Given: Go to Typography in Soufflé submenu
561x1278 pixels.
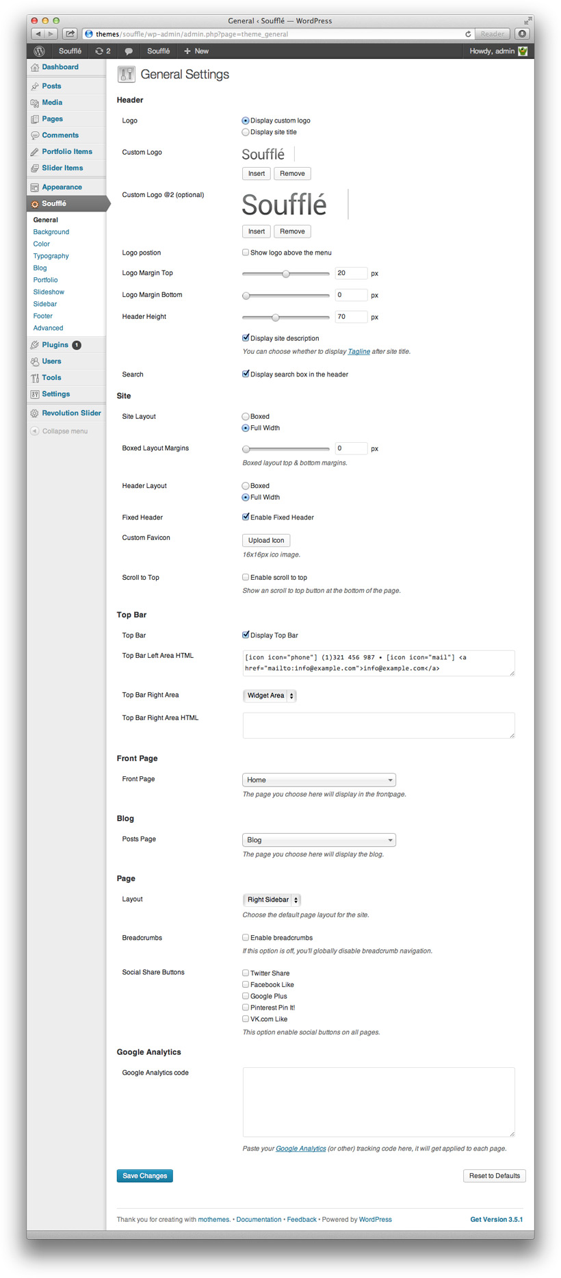Looking at the screenshot, I should [51, 256].
